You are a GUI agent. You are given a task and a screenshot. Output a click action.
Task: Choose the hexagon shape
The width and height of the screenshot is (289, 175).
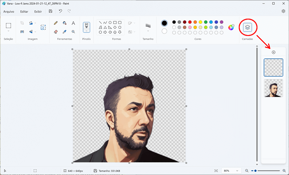click(x=100, y=32)
